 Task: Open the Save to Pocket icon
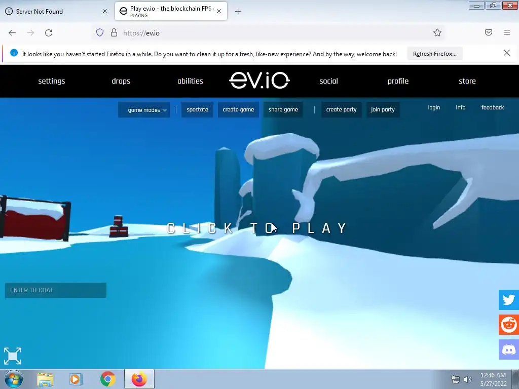click(x=489, y=32)
